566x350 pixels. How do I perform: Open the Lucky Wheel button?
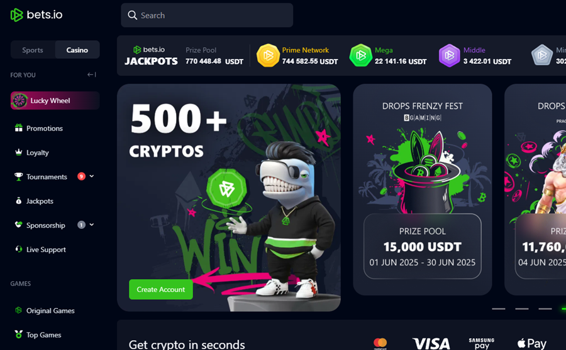[x=55, y=100]
